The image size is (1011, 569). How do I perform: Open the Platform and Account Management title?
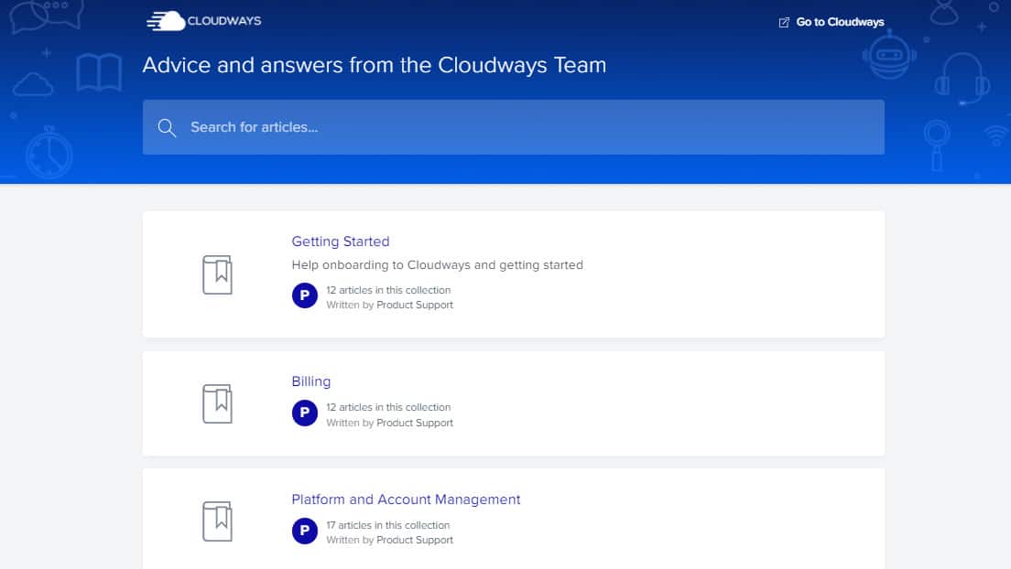tap(406, 499)
